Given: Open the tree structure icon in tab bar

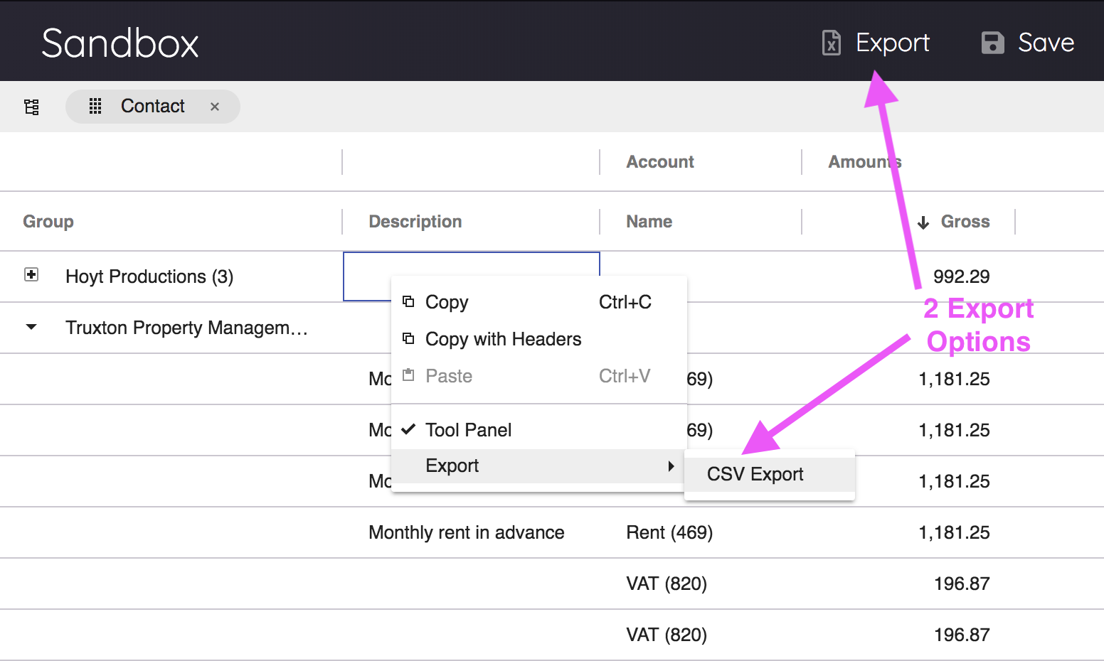Looking at the screenshot, I should click(x=31, y=107).
